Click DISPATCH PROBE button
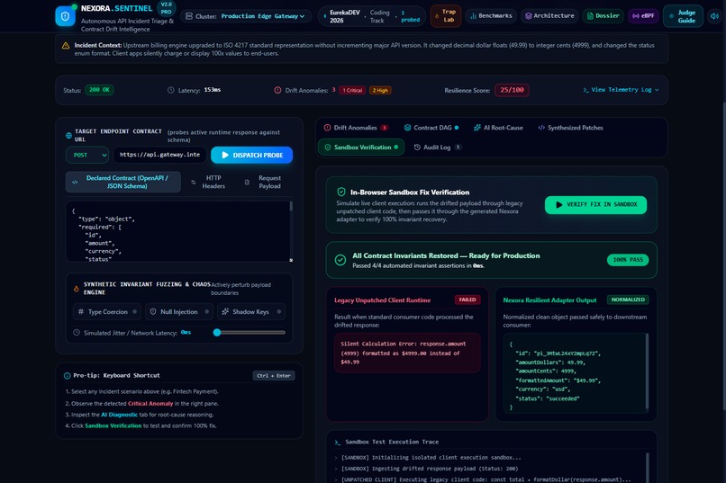The image size is (726, 483). pos(252,156)
